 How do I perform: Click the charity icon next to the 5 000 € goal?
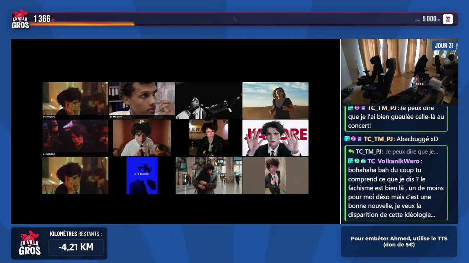point(448,19)
